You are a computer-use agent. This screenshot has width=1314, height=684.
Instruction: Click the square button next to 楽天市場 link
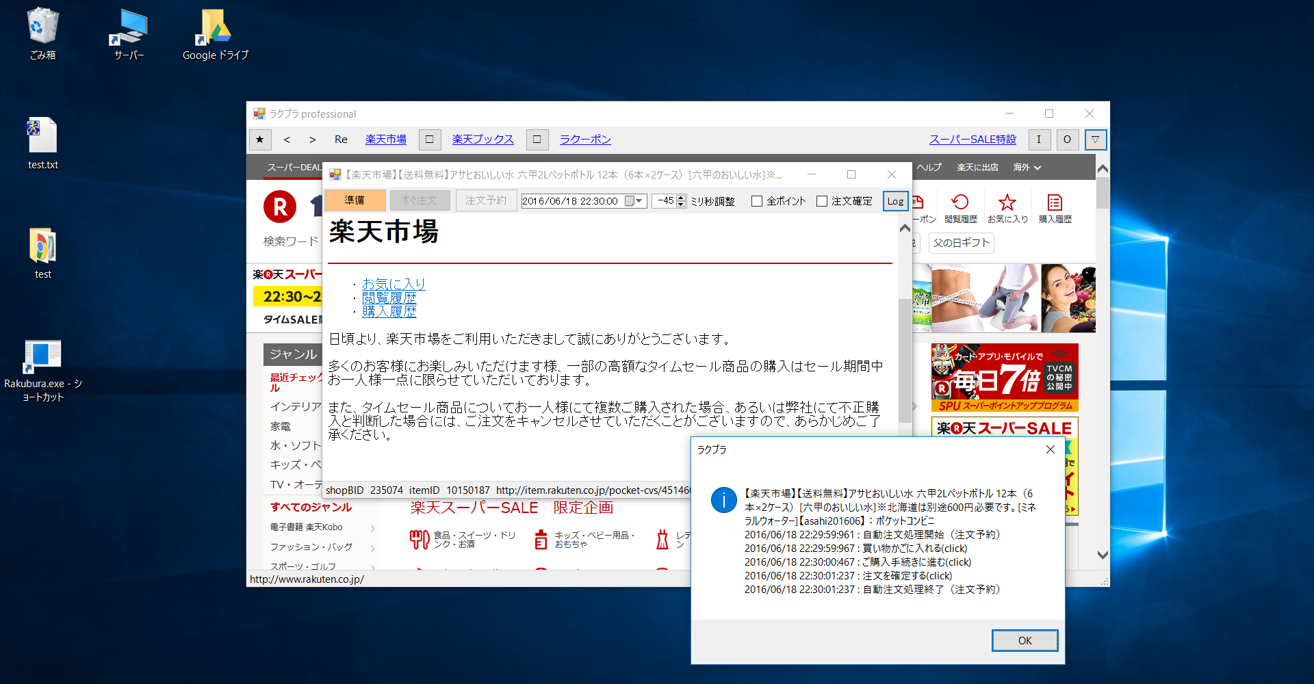click(x=429, y=140)
